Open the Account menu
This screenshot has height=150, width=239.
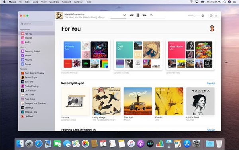(x=66, y=2)
